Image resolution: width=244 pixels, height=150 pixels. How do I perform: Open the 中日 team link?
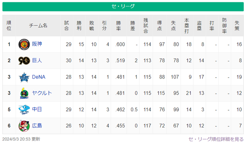point(37,110)
